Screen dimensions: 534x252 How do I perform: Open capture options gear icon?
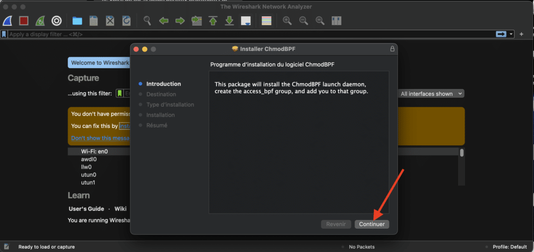56,21
